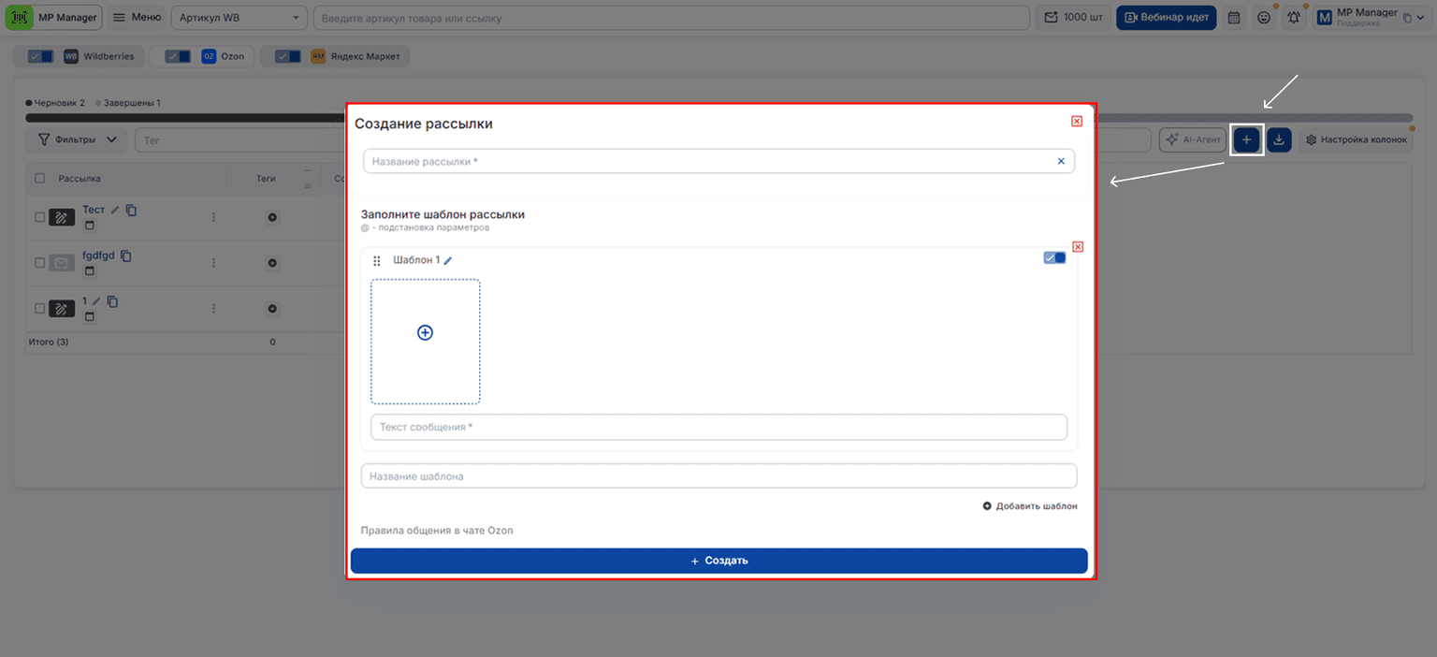Click the Создать button

point(719,561)
